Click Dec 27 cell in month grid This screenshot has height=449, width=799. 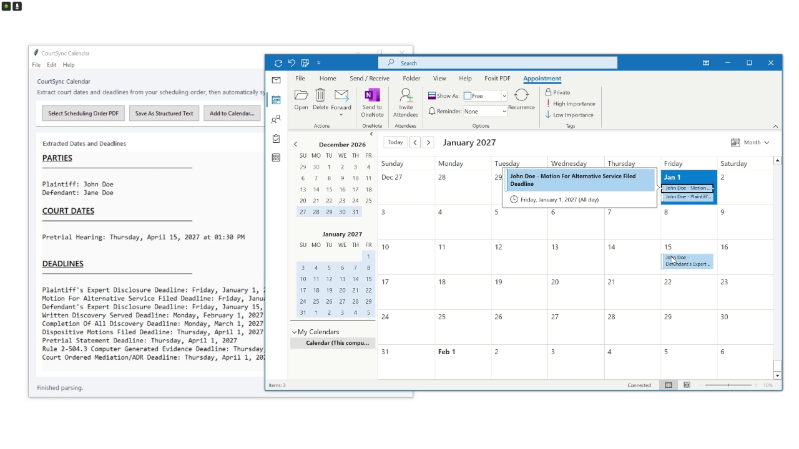click(x=406, y=187)
